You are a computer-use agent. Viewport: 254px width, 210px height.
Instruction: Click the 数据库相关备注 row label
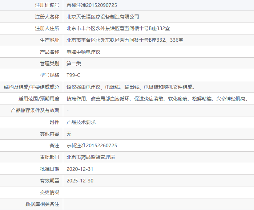point(42,204)
